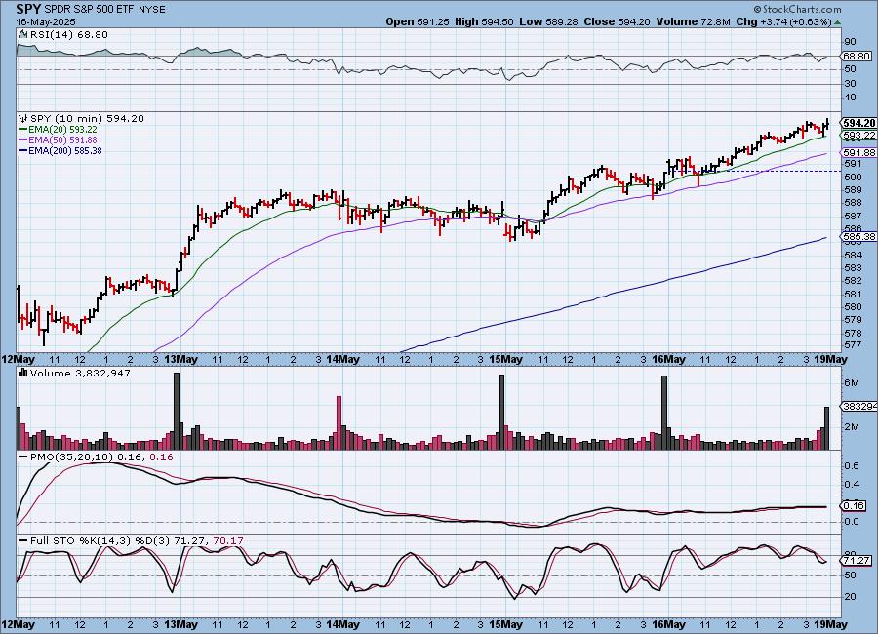The image size is (878, 634).
Task: Click the Chg +3.74 (+0.63%) value
Action: 783,21
